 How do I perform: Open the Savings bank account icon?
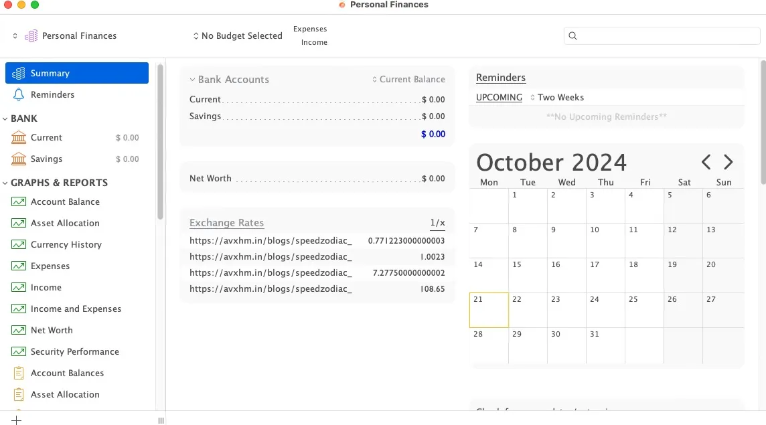coord(19,159)
